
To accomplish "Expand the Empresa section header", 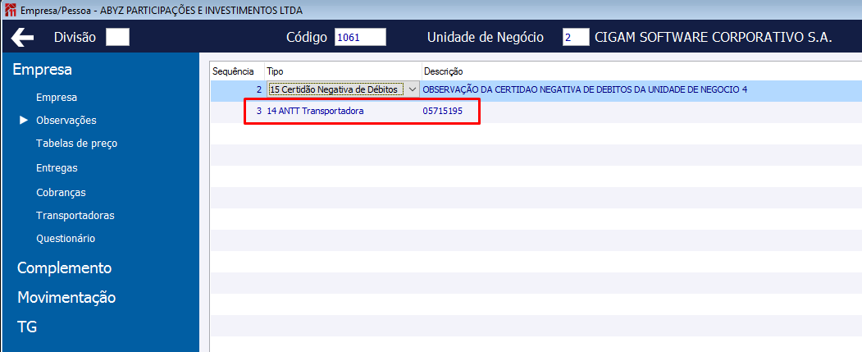I will coord(43,70).
